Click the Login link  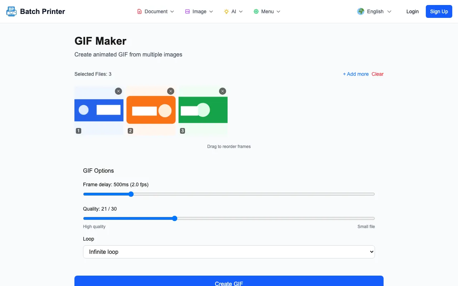[413, 11]
